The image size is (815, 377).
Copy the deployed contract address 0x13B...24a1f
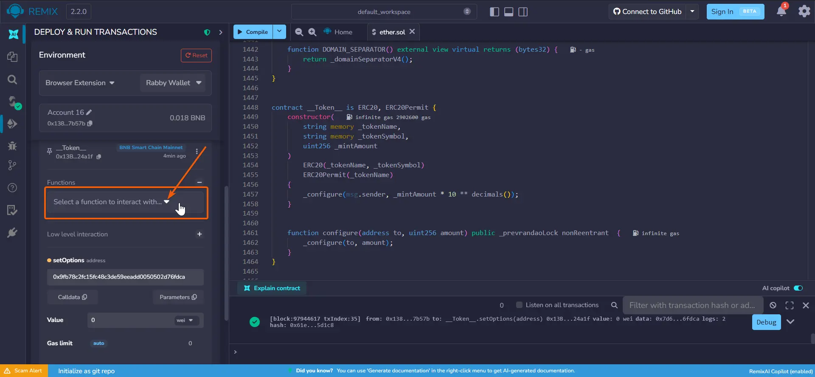(x=98, y=156)
